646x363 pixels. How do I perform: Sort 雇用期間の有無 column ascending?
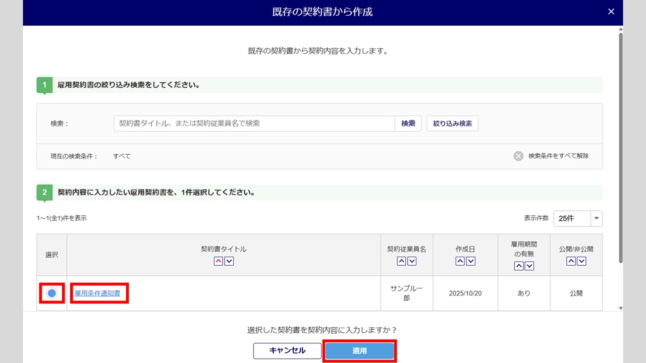[518, 266]
